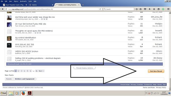Open the Bookmarks menu
Image resolution: width=171 pixels, height=106 pixels.
click(24, 1)
